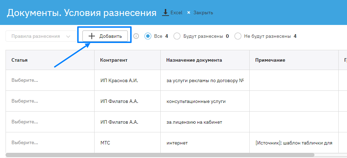Viewport: 347px width, 158px height.
Task: Click the Закрыть link text
Action: (203, 13)
